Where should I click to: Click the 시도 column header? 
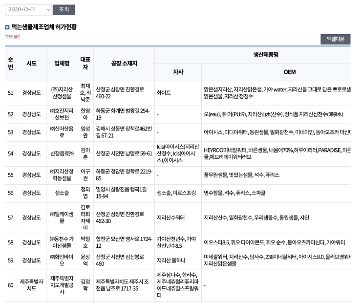(31, 64)
